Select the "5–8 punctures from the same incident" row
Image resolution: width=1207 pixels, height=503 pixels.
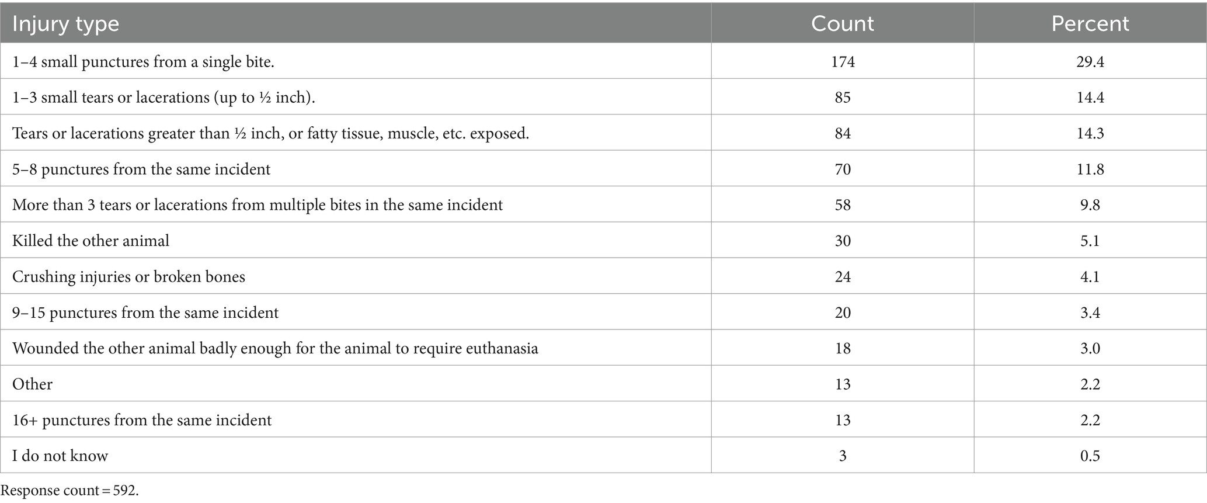click(x=141, y=169)
